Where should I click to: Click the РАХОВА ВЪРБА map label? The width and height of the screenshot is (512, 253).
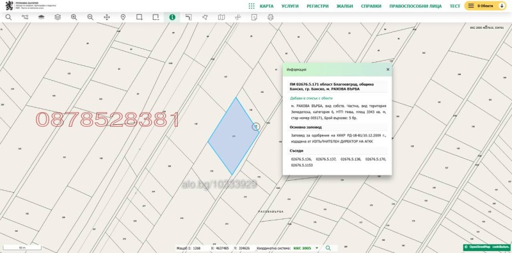click(x=271, y=211)
